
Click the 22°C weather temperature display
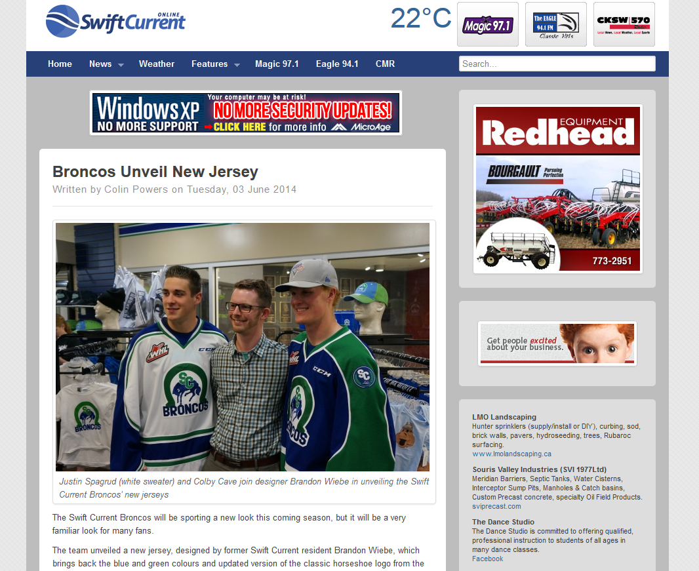[421, 19]
